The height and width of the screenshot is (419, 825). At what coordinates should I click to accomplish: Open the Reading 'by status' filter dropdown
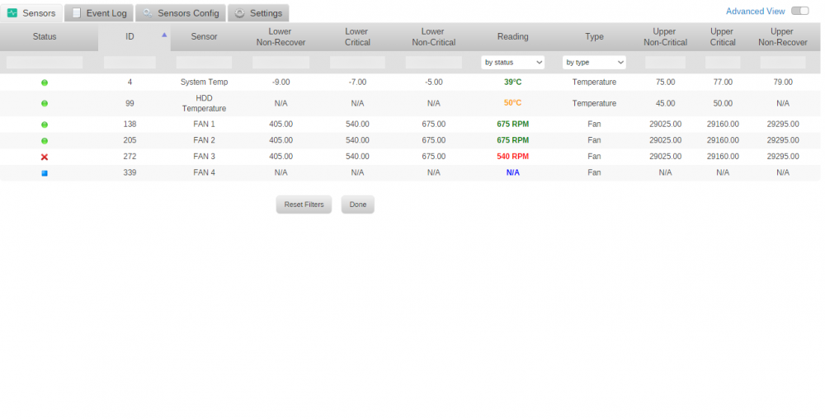click(x=512, y=63)
